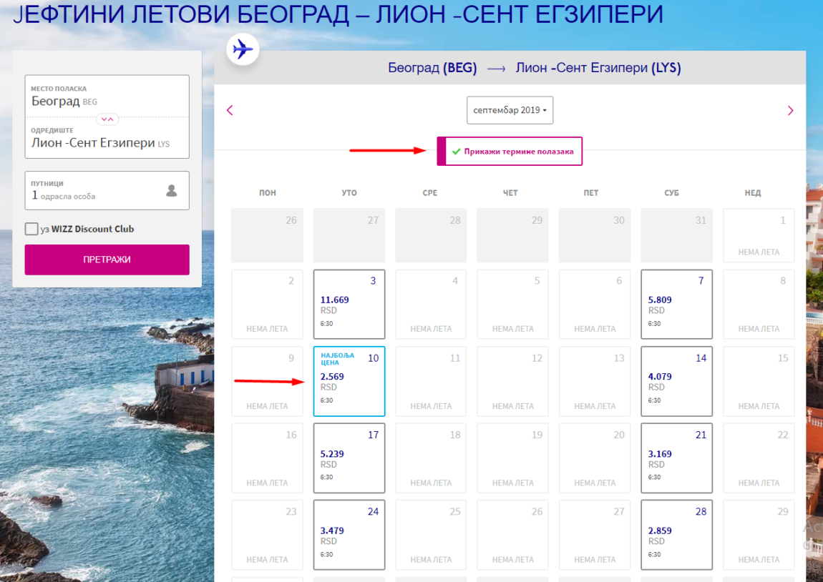Select best price September 10 for 2.569 RSD

[x=349, y=381]
